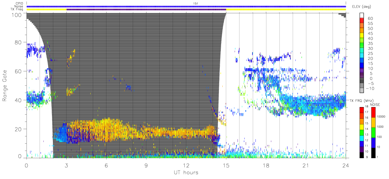The image size is (389, 179).
Task: Click the y-axis tick label '20'
Action: 19,129
